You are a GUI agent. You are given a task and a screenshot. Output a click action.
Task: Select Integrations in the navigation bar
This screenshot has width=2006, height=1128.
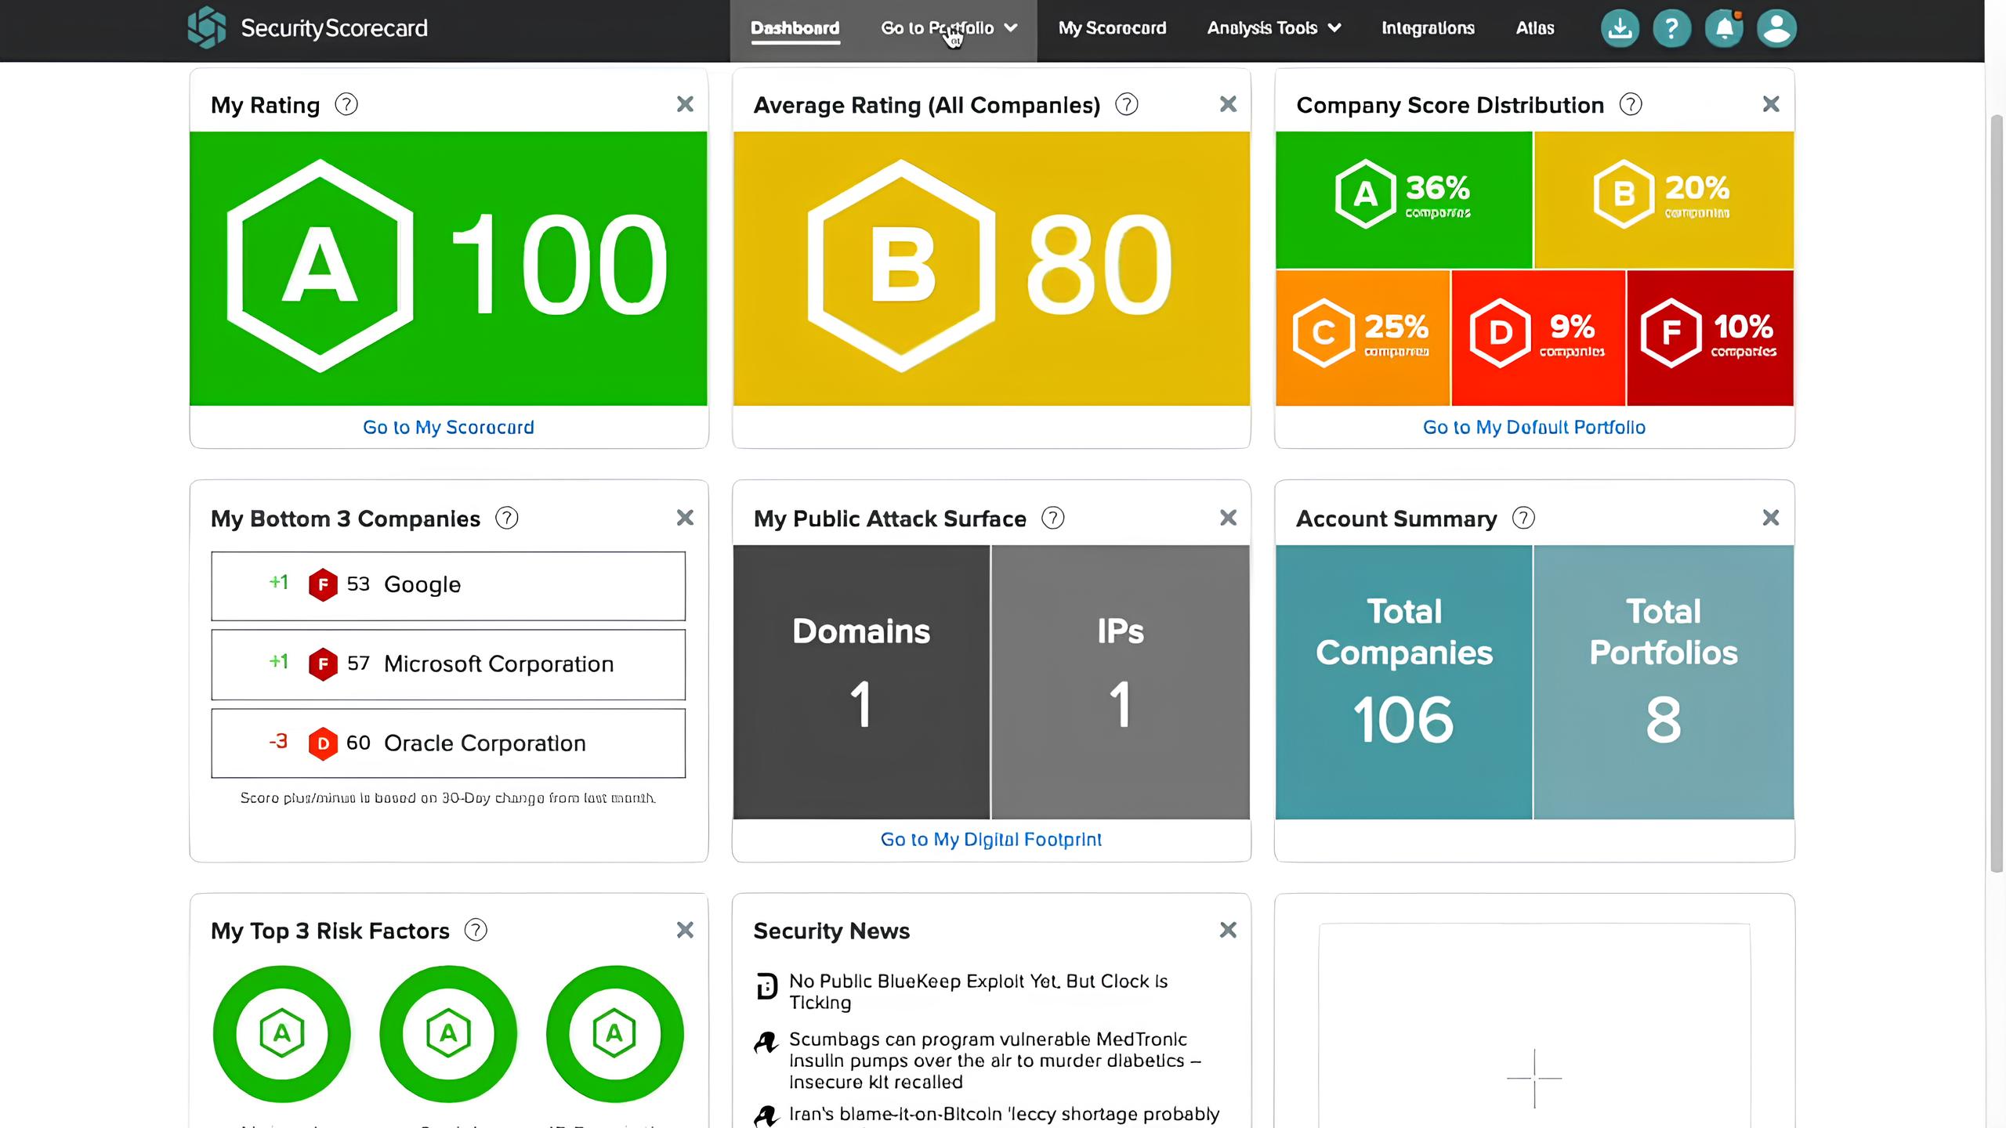click(x=1428, y=27)
